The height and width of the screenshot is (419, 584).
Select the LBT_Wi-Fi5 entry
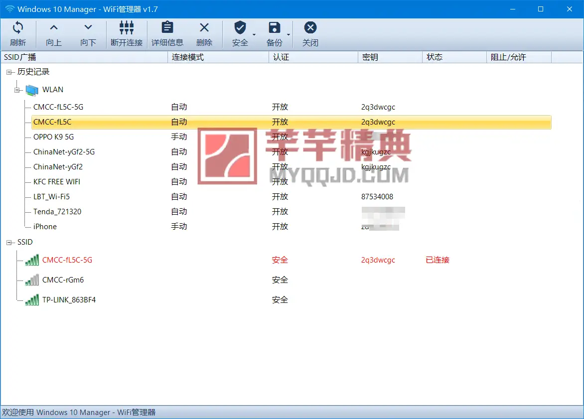click(x=51, y=197)
